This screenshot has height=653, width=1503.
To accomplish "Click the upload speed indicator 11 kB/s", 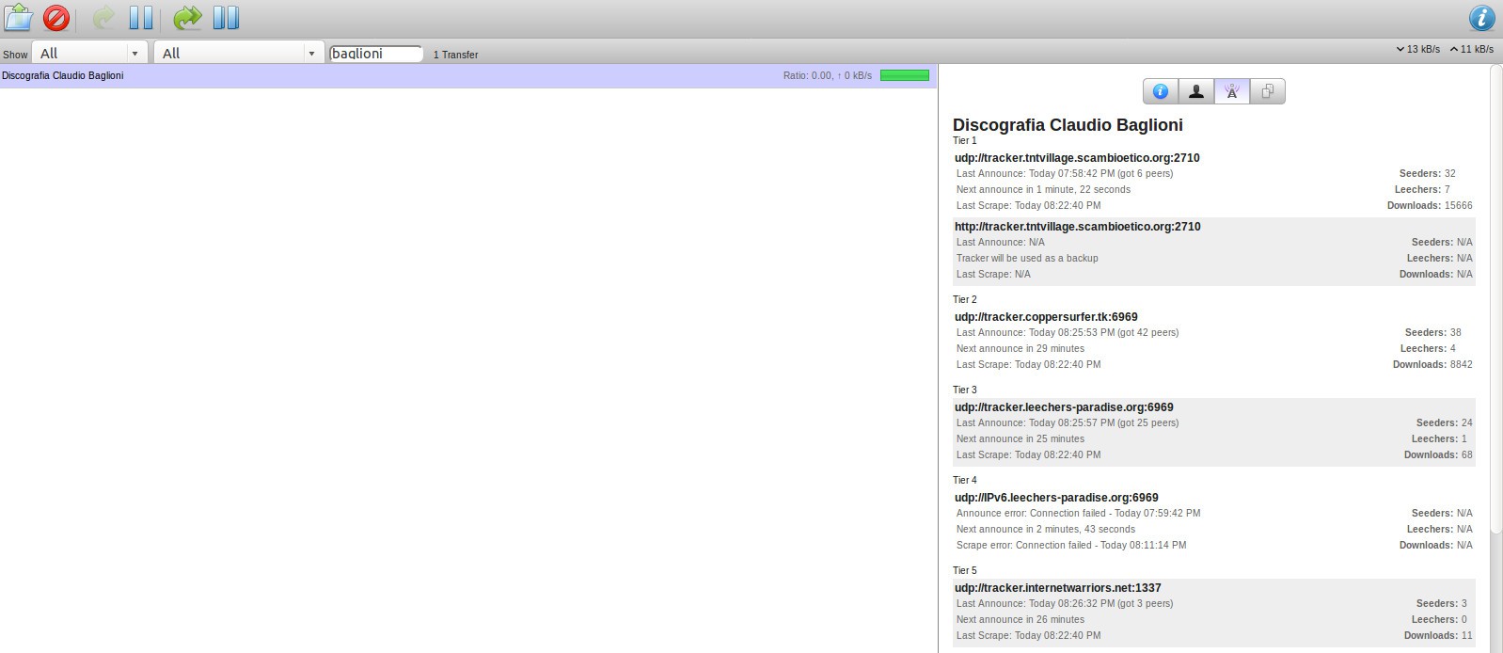I will [1471, 49].
